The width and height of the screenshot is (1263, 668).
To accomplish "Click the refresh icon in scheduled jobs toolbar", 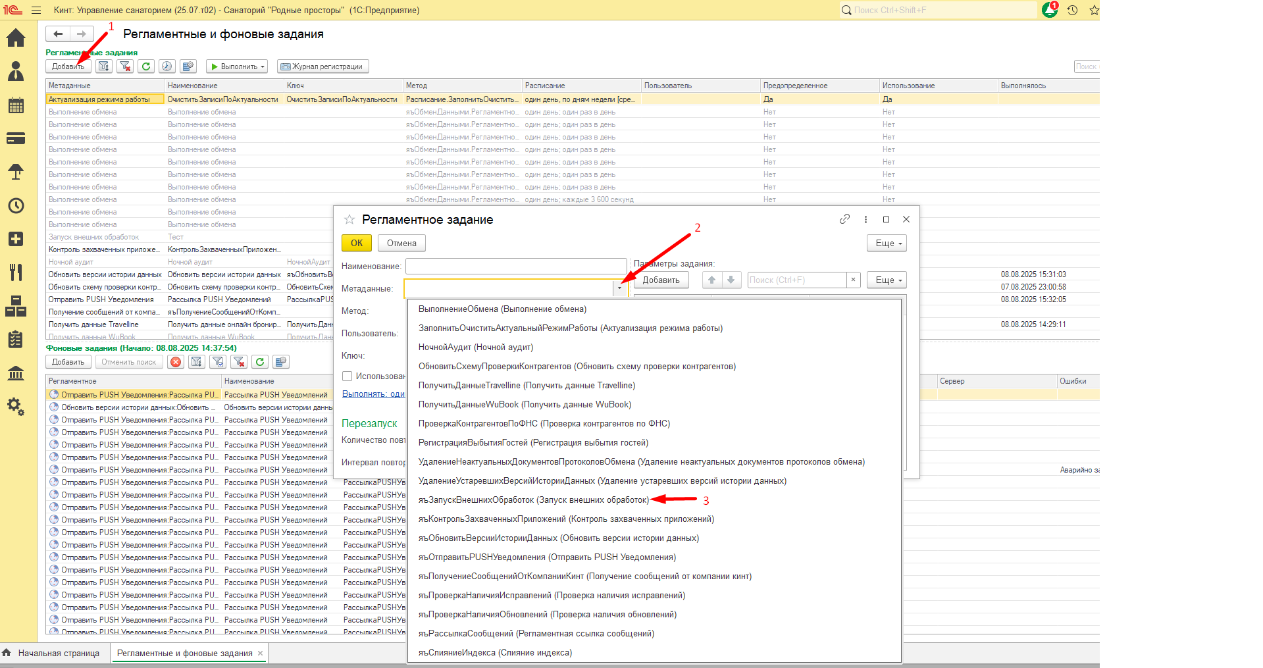I will (x=146, y=66).
